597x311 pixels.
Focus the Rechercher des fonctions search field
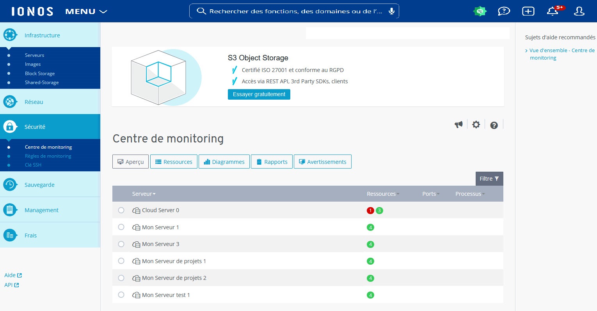click(294, 11)
